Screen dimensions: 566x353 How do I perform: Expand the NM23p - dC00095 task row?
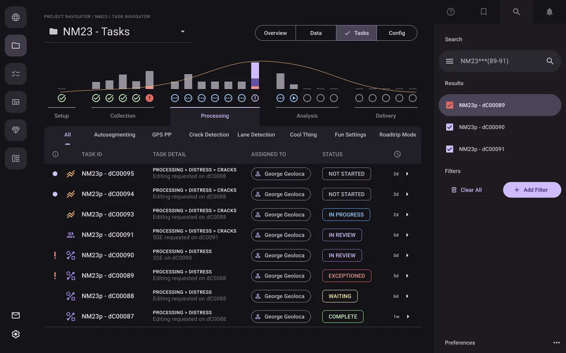click(x=408, y=173)
